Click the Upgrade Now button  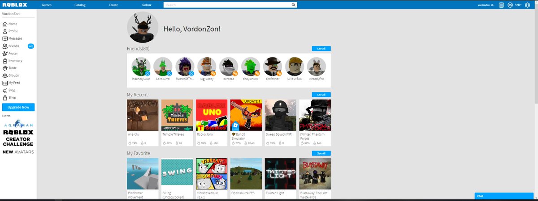(18, 107)
